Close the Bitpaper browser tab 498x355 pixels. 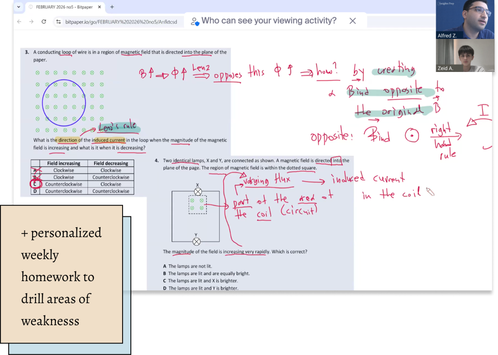pyautogui.click(x=99, y=7)
